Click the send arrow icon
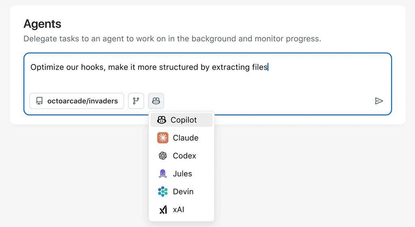The height and width of the screenshot is (227, 415). (x=379, y=101)
